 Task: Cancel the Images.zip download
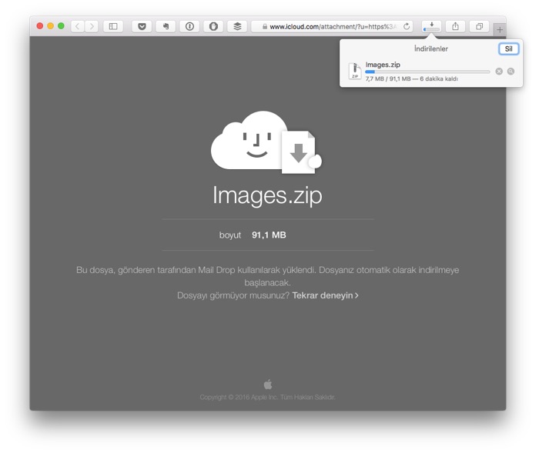tap(499, 72)
